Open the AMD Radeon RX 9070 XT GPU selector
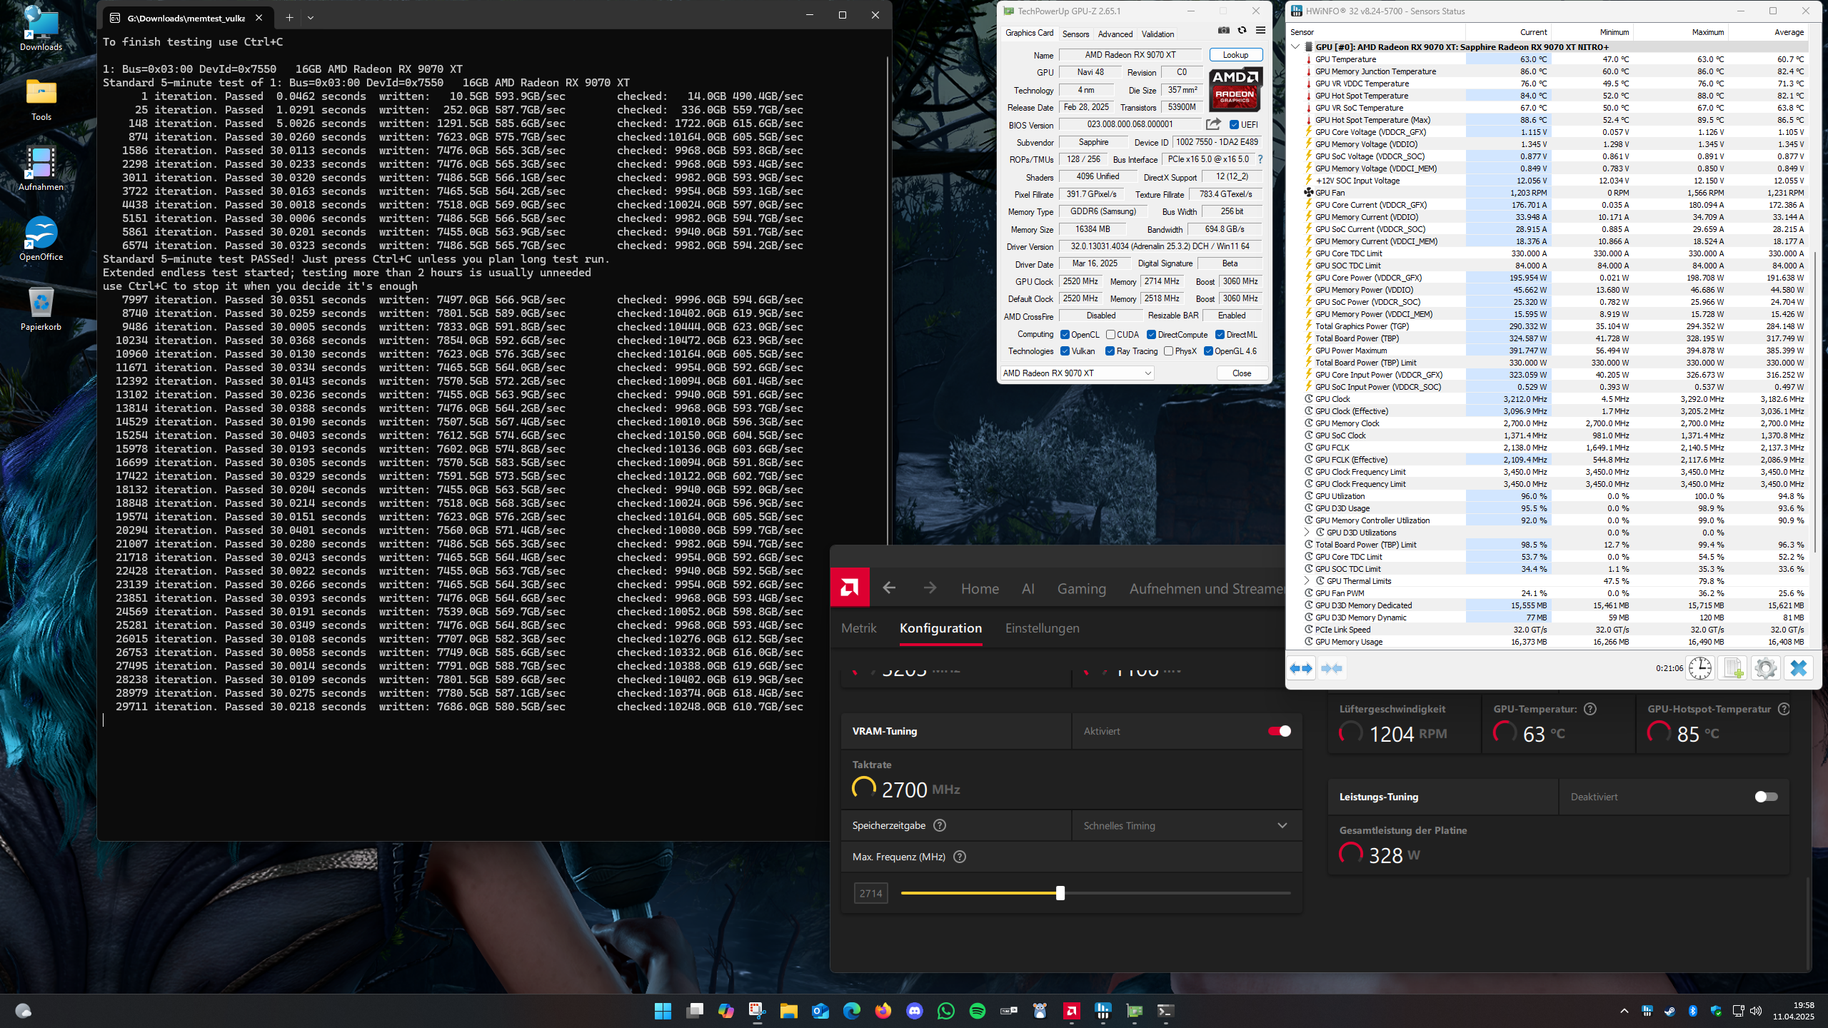This screenshot has height=1028, width=1828. [x=1077, y=373]
